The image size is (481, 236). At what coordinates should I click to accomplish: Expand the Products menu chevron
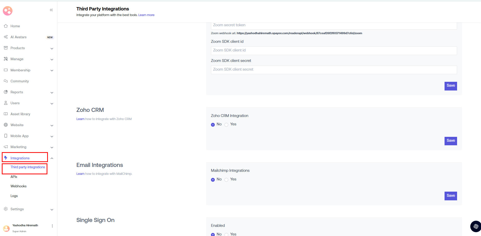[x=52, y=48]
